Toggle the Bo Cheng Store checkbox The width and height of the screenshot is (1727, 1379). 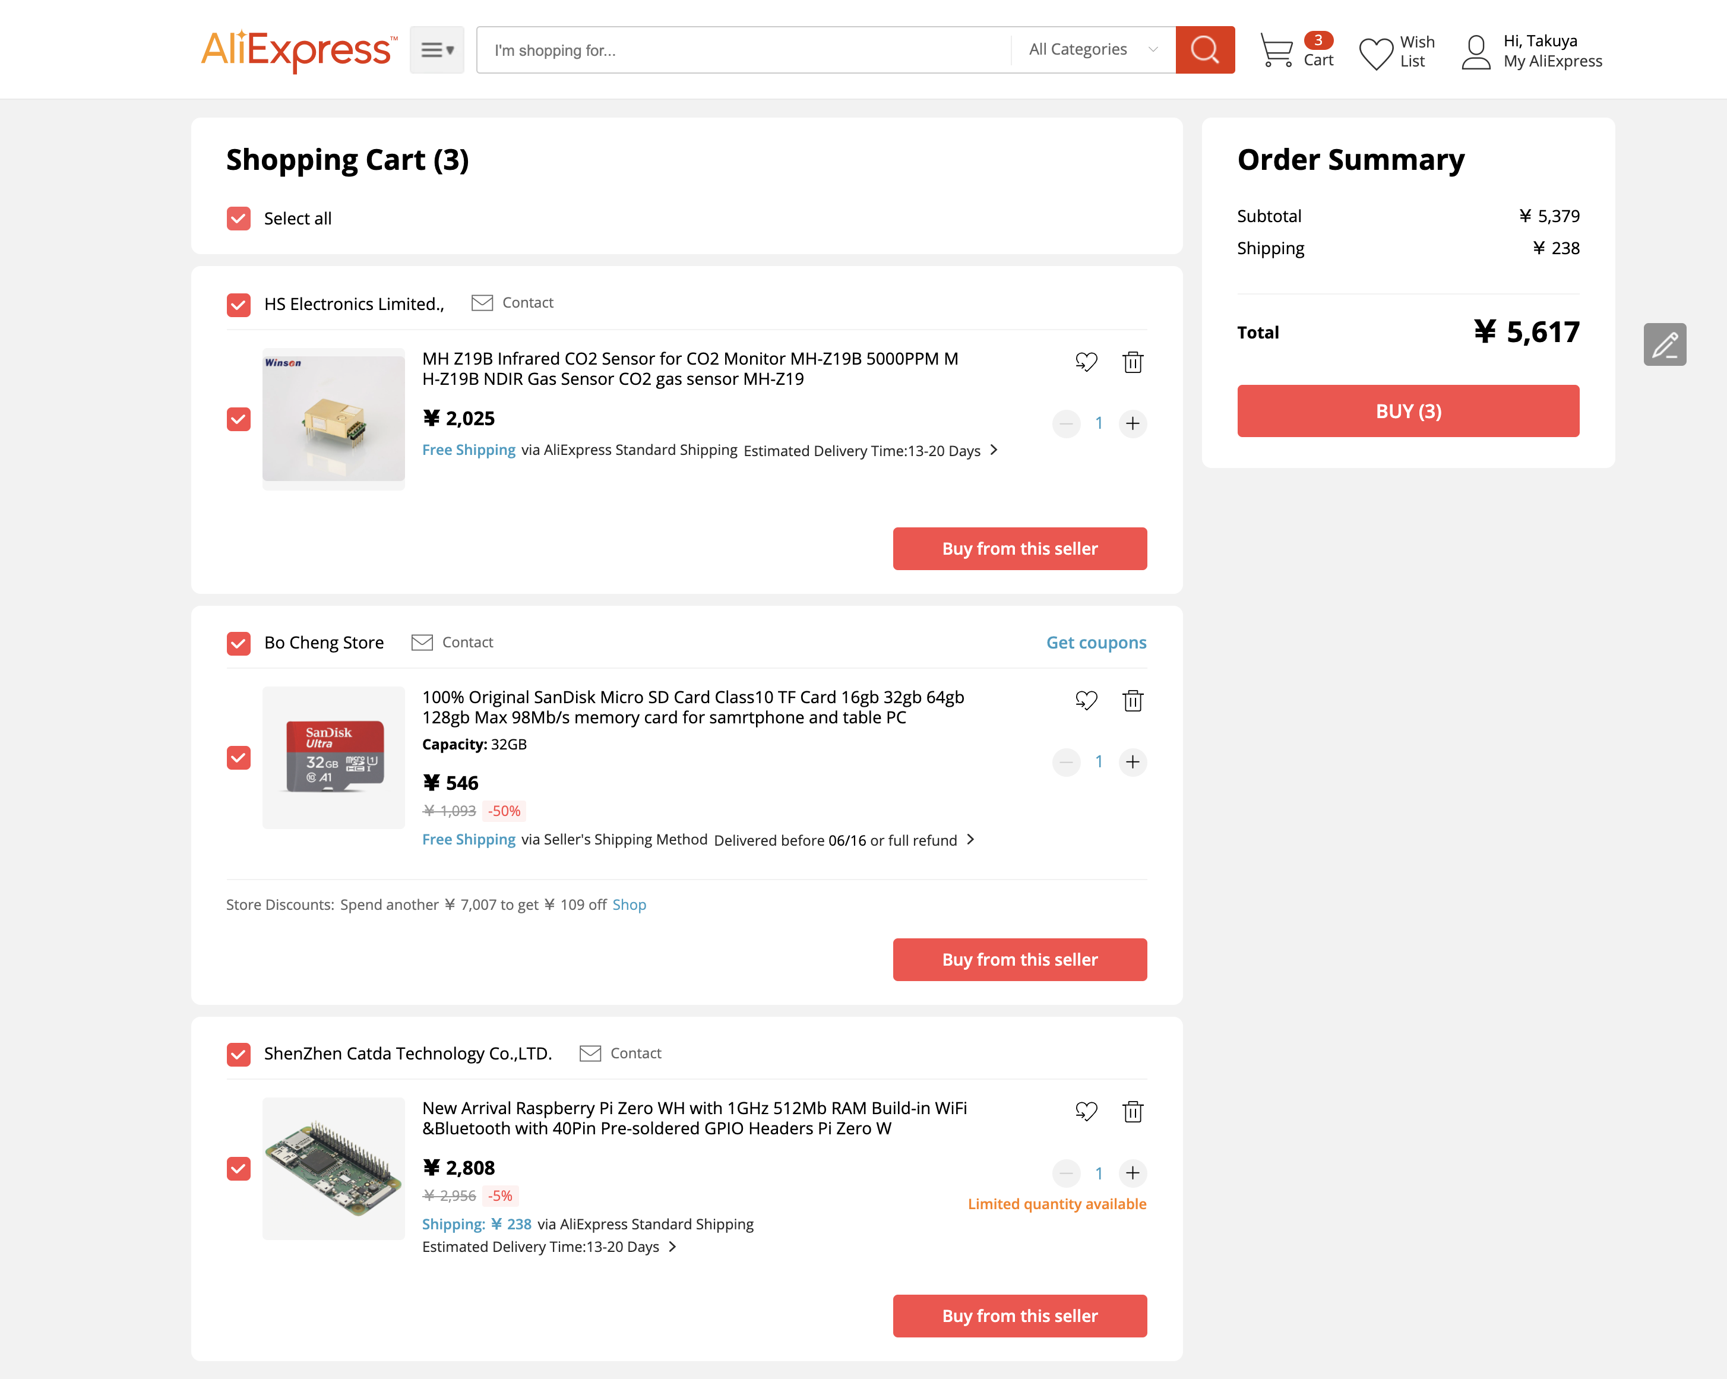[x=239, y=643]
